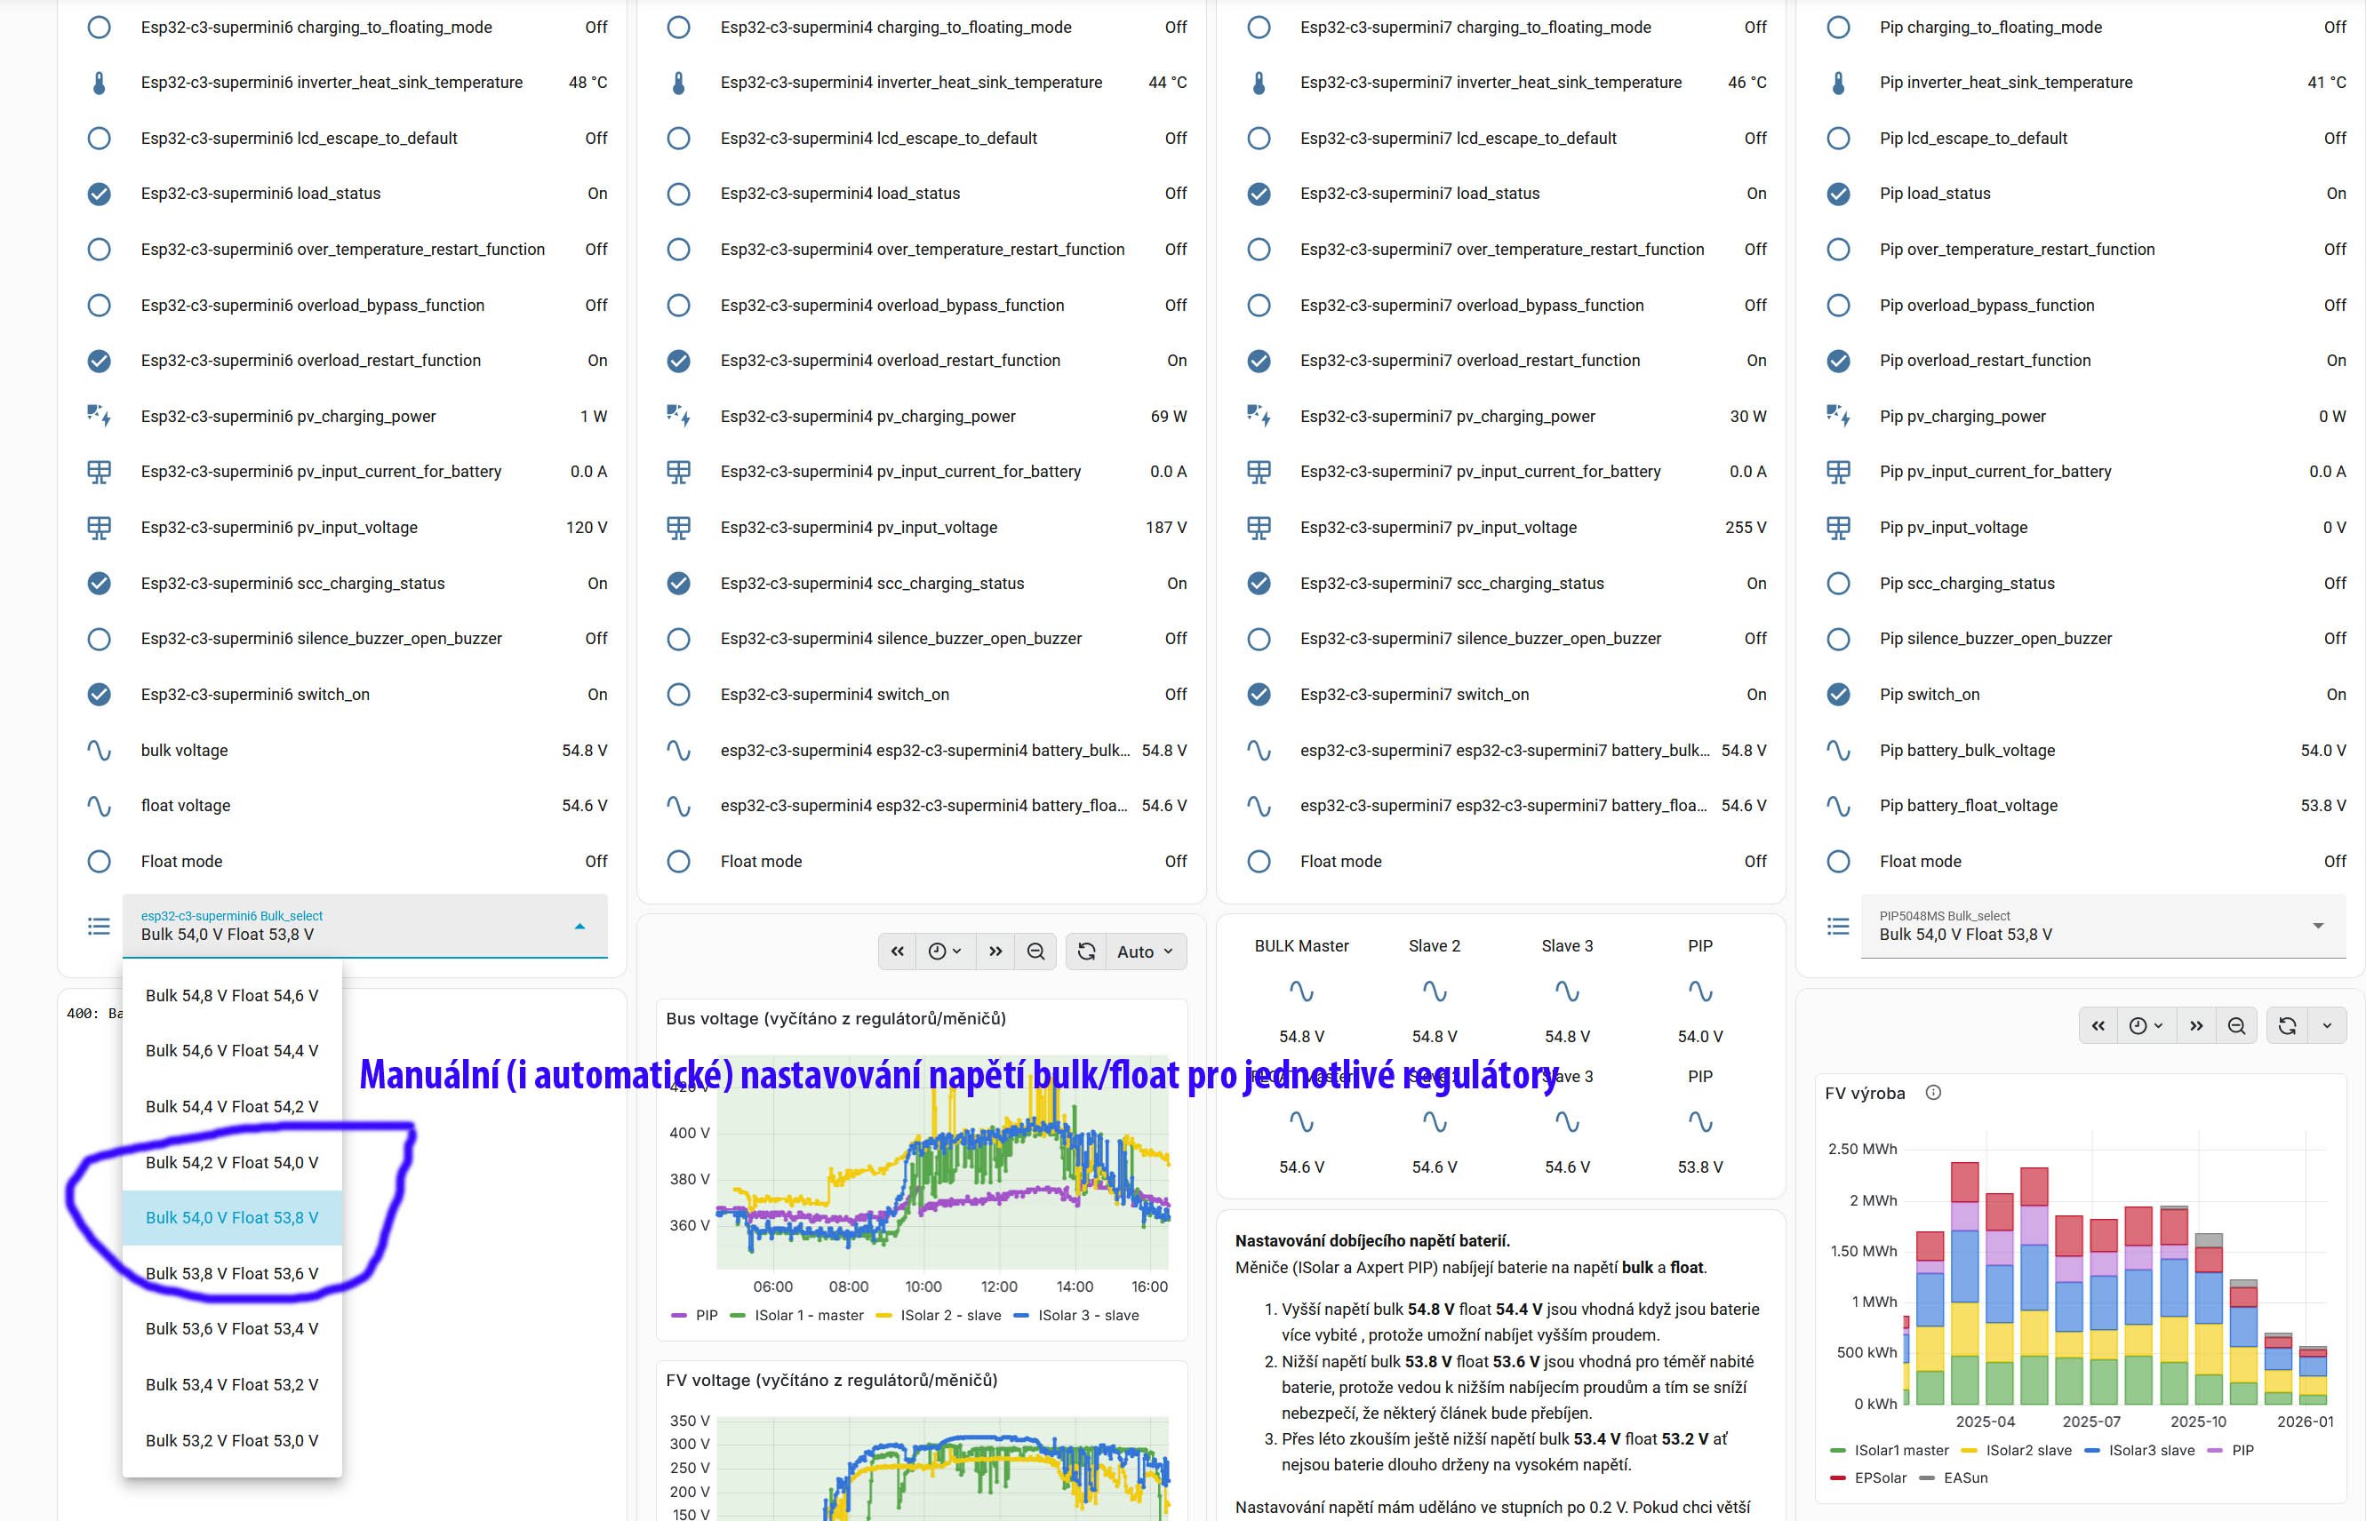The height and width of the screenshot is (1521, 2366).
Task: Click the info icon next to FV výroba
Action: 1933,1093
